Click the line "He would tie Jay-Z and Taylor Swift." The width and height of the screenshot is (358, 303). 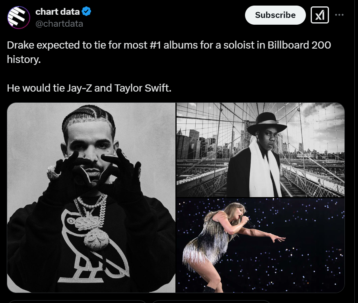[89, 88]
